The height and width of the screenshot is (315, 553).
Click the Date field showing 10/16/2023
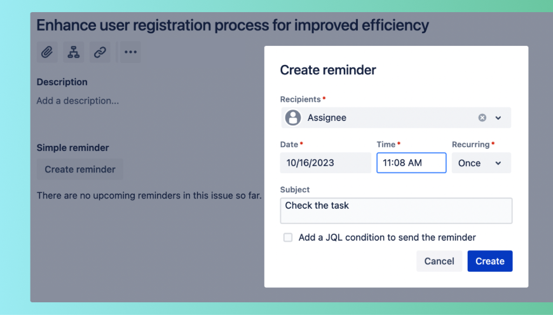tap(325, 163)
